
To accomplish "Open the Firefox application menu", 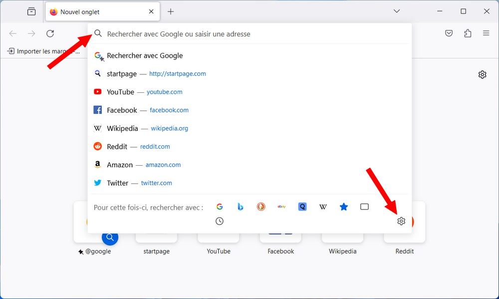I will (x=486, y=33).
